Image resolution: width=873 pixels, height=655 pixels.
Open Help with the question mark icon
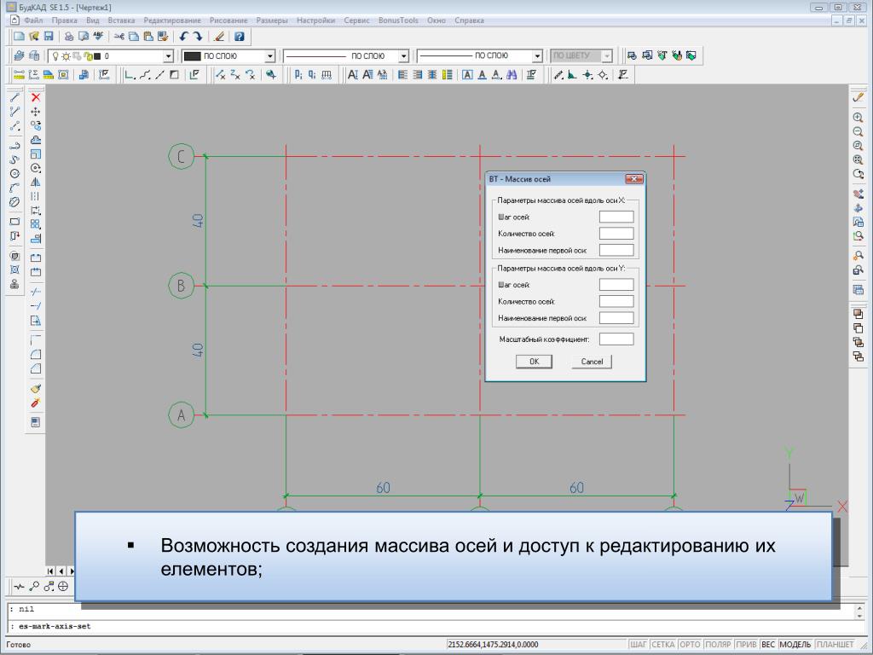[240, 36]
